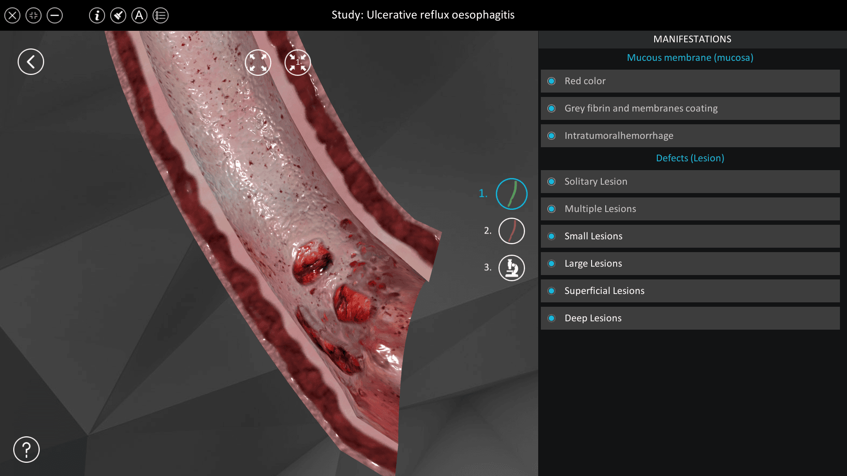Toggle the Superficial Lesions option
This screenshot has height=476, width=847.
[690, 291]
